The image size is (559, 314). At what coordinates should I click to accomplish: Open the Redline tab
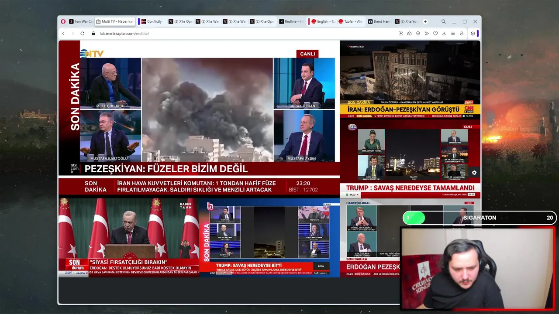291,21
